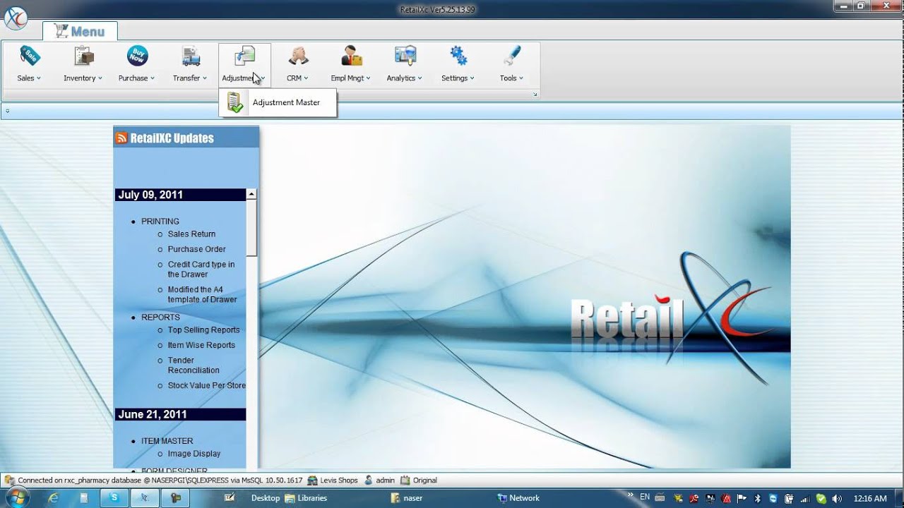Image resolution: width=904 pixels, height=508 pixels.
Task: Click the volume icon in system tray
Action: coord(835,498)
